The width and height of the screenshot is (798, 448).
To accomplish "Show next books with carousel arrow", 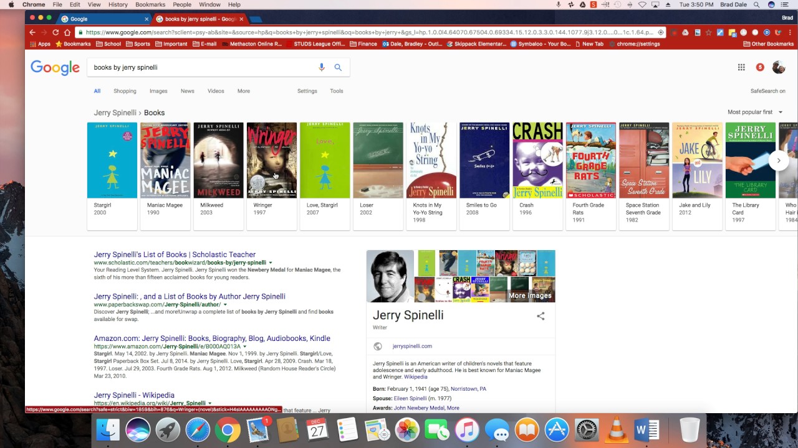I will coord(778,161).
